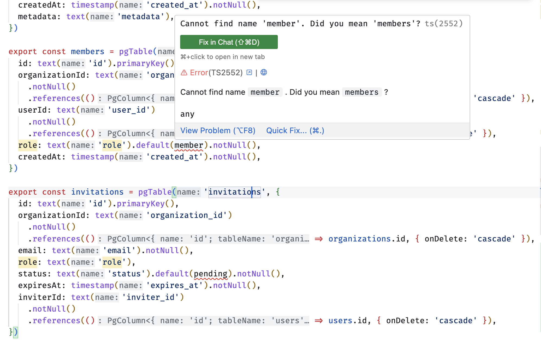
Task: Click the underlined member identifier in default()
Action: click(x=189, y=145)
